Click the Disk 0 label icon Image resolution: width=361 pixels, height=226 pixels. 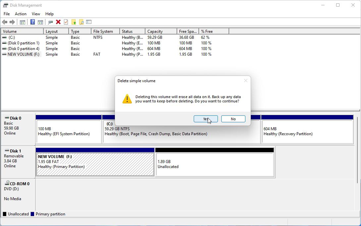(7, 118)
